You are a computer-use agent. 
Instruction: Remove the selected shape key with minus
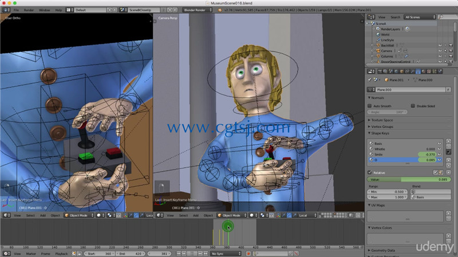(448, 147)
